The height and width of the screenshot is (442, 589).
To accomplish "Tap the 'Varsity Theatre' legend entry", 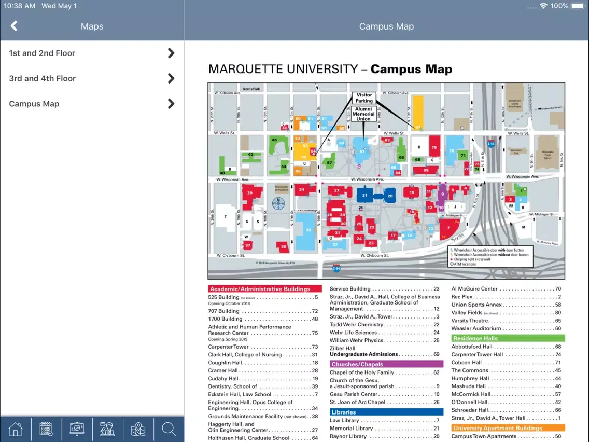I will coord(506,321).
